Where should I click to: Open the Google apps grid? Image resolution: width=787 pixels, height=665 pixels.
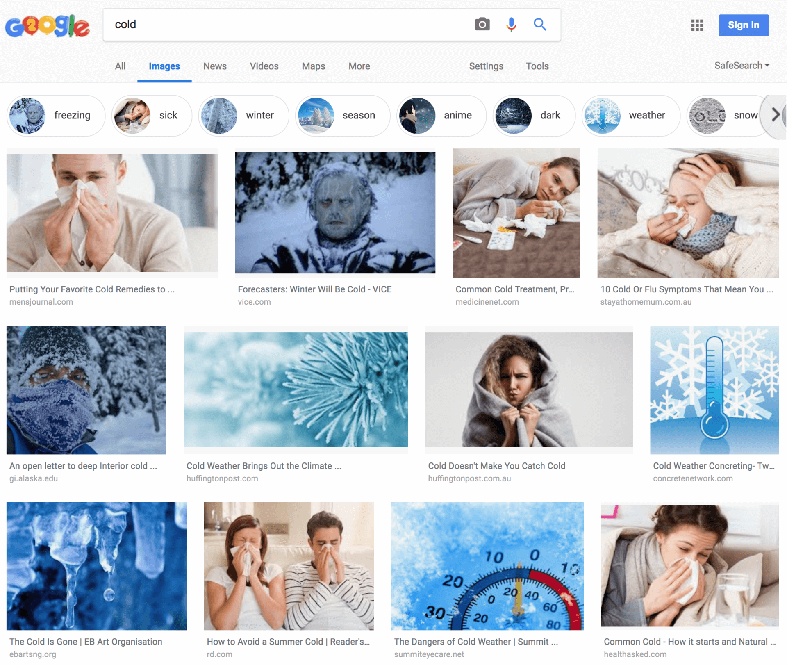tap(697, 25)
